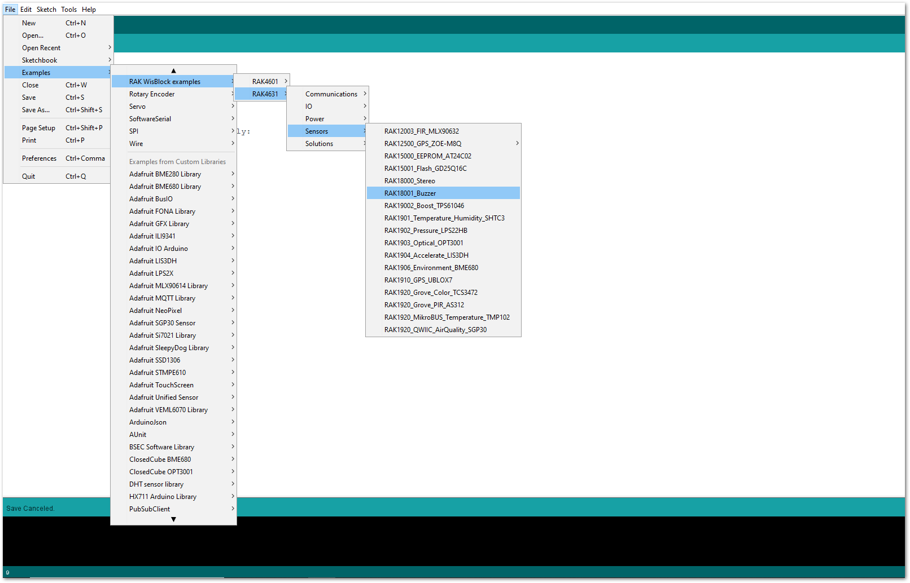Screen dimensions: 910x583
Task: Open the File menu
Action: [x=10, y=10]
